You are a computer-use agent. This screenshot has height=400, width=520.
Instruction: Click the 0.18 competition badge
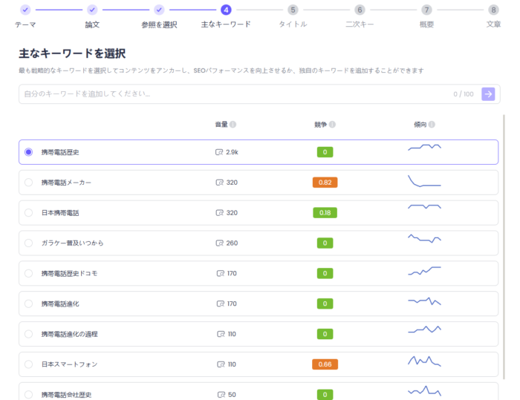click(325, 213)
